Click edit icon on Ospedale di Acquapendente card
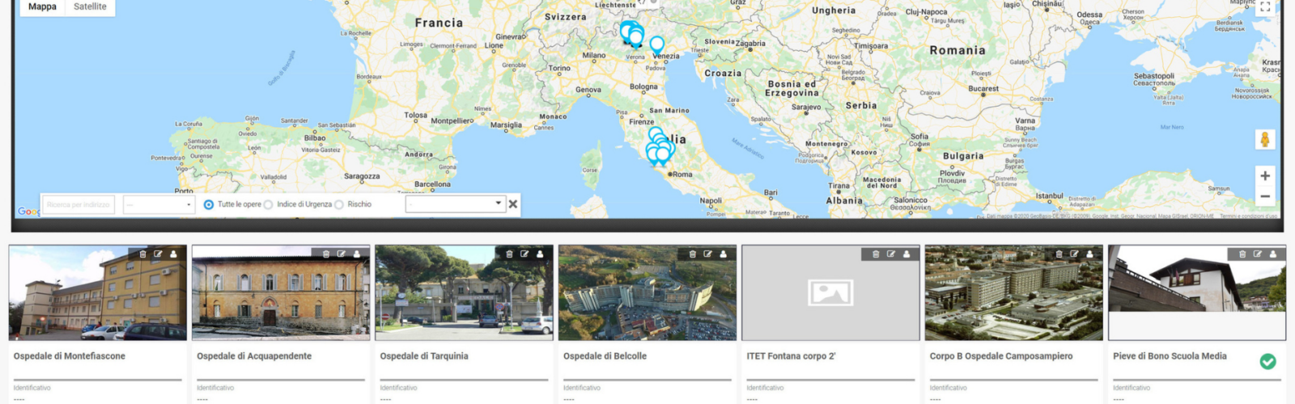Image resolution: width=1295 pixels, height=404 pixels. (342, 254)
